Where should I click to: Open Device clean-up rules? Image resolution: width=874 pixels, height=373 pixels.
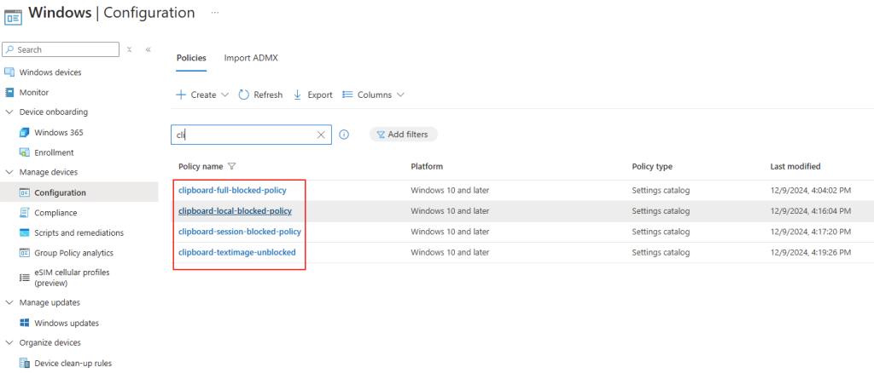tap(73, 363)
